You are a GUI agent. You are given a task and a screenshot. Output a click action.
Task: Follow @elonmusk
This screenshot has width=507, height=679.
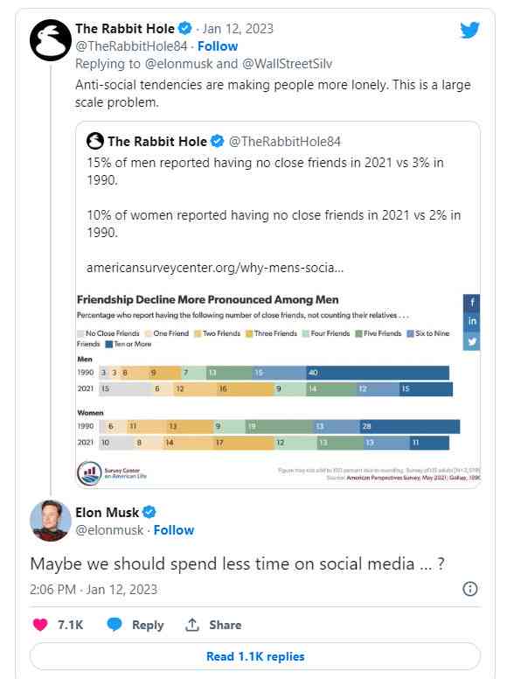(x=174, y=530)
